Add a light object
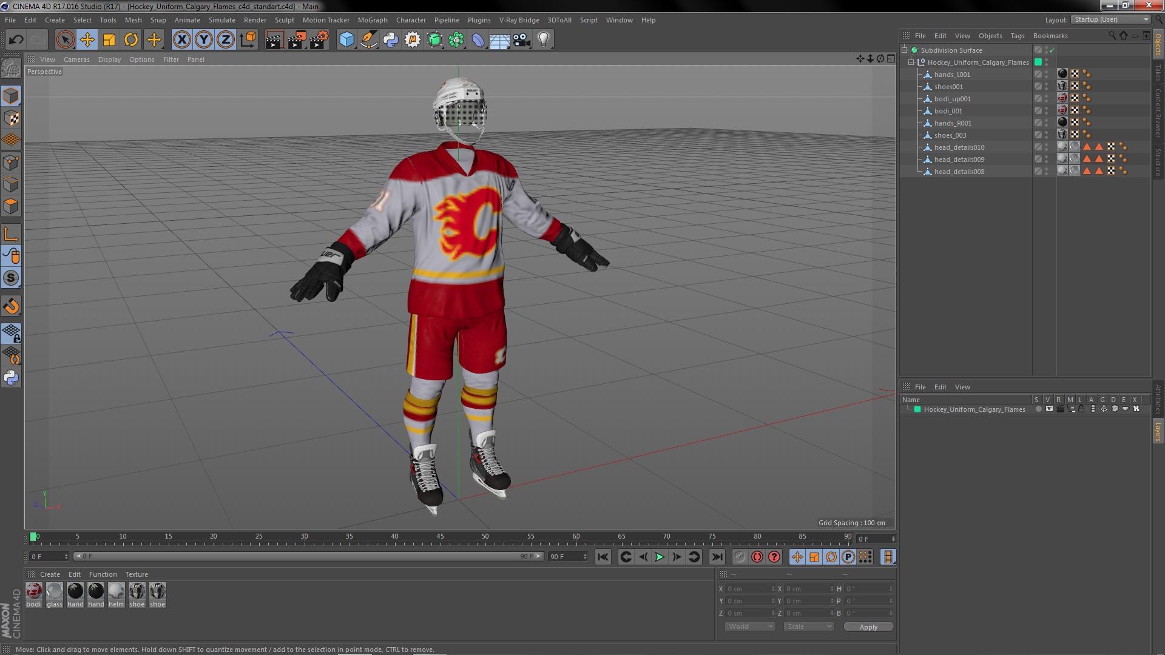The width and height of the screenshot is (1165, 655). (x=544, y=40)
